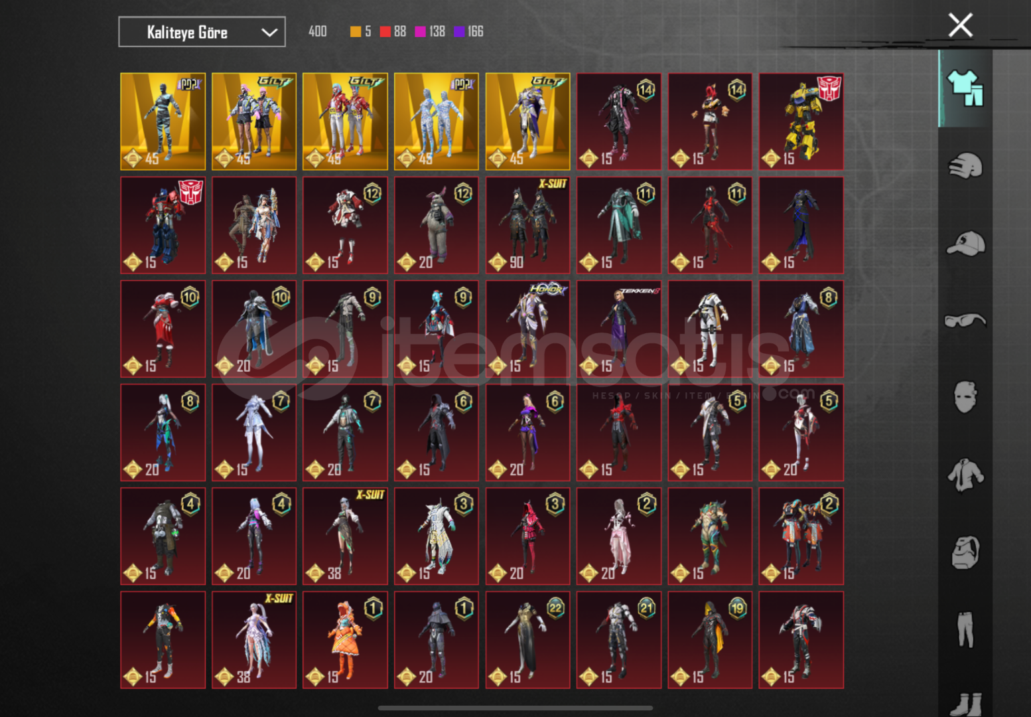
Task: Select the HONOR branded outfit
Action: (x=527, y=329)
